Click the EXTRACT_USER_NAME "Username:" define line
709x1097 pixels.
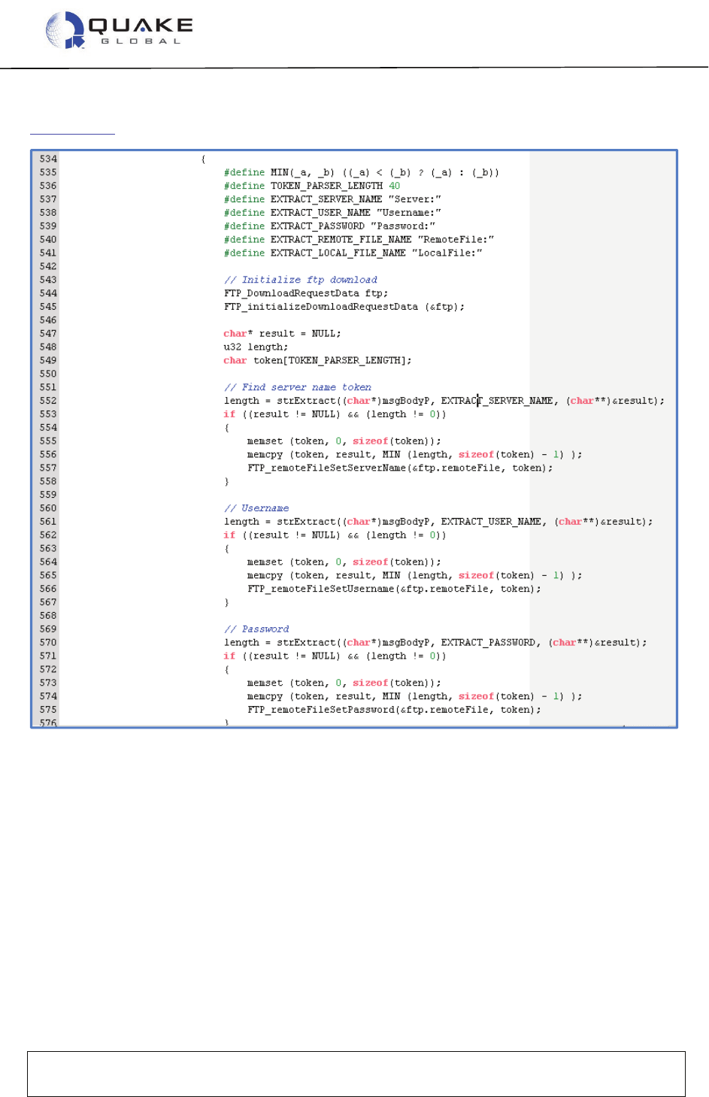click(x=332, y=213)
